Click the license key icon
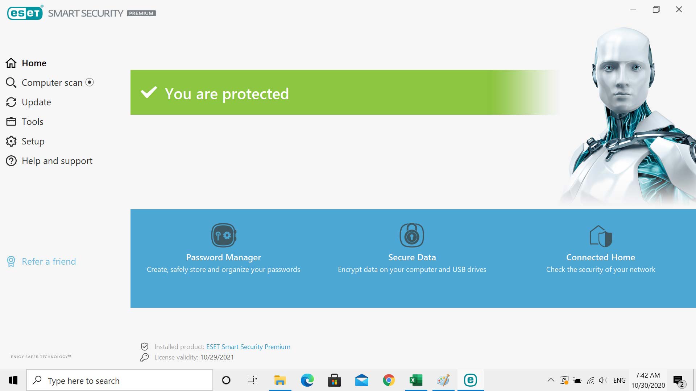Image resolution: width=696 pixels, height=391 pixels. [145, 357]
